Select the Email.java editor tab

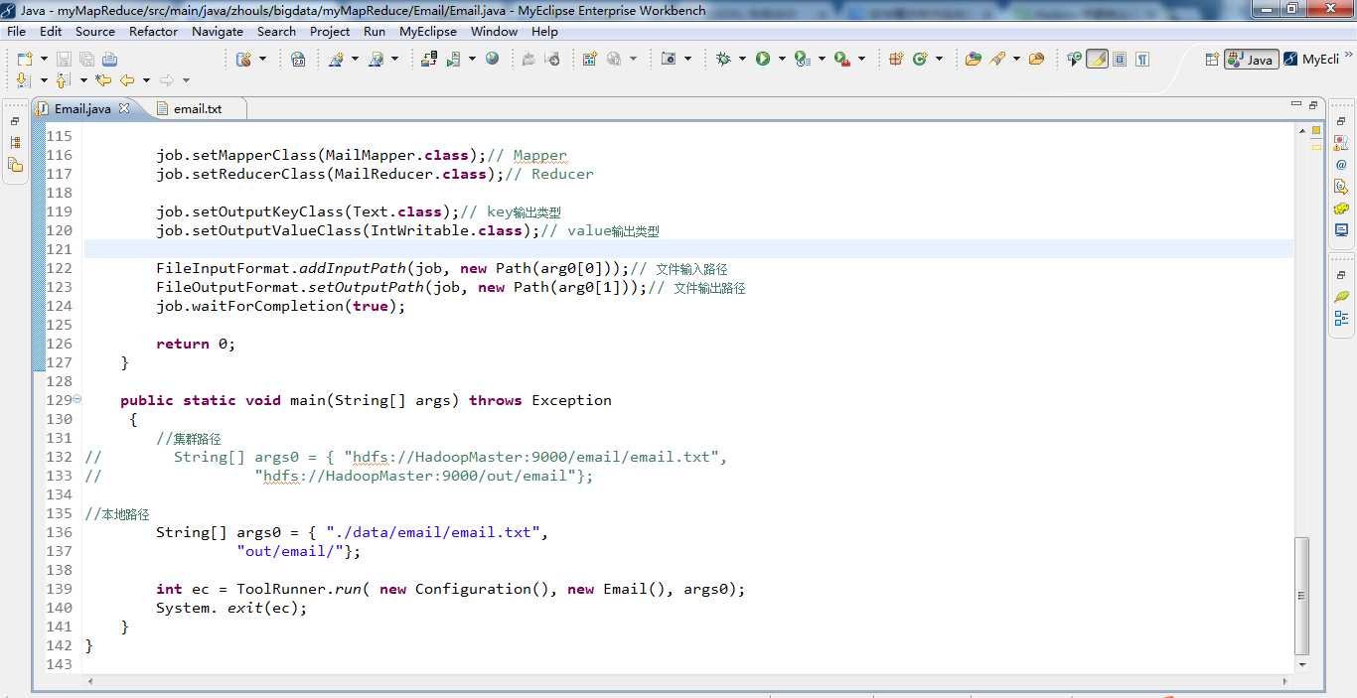82,108
